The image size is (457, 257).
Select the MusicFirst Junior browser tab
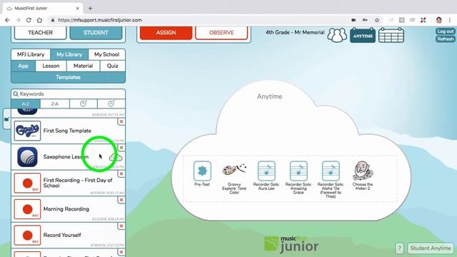(x=43, y=8)
